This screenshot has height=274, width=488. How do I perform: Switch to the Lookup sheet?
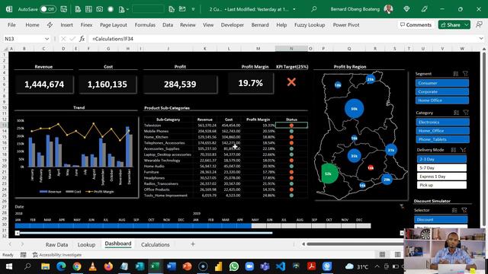[x=86, y=244]
